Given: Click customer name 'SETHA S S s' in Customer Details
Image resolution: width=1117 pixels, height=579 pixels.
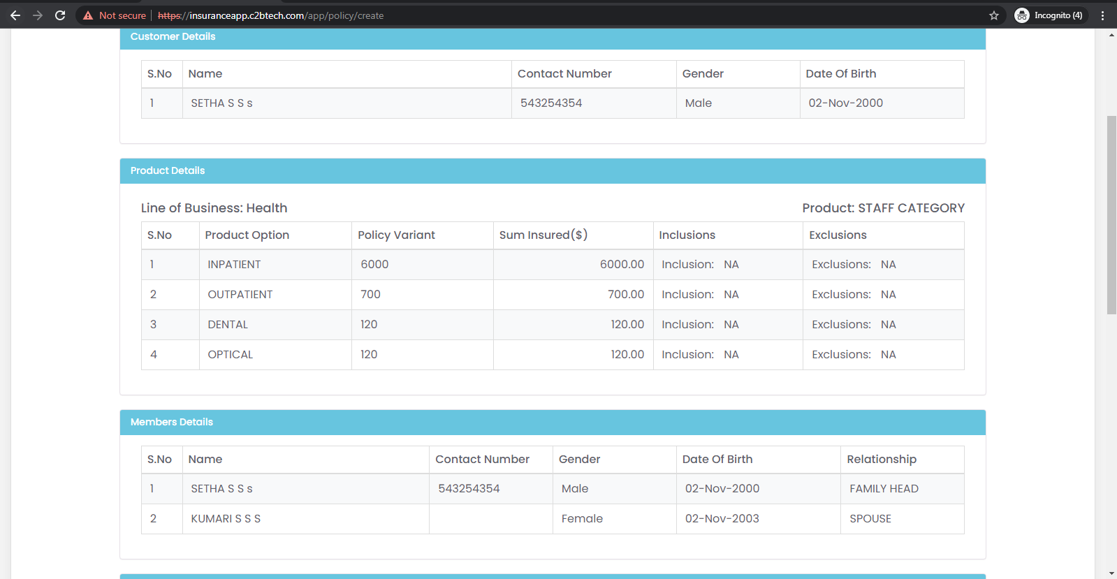Looking at the screenshot, I should click(221, 103).
